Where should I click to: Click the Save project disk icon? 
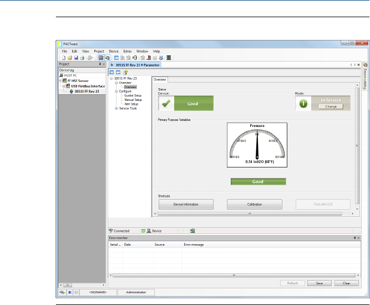[76, 57]
